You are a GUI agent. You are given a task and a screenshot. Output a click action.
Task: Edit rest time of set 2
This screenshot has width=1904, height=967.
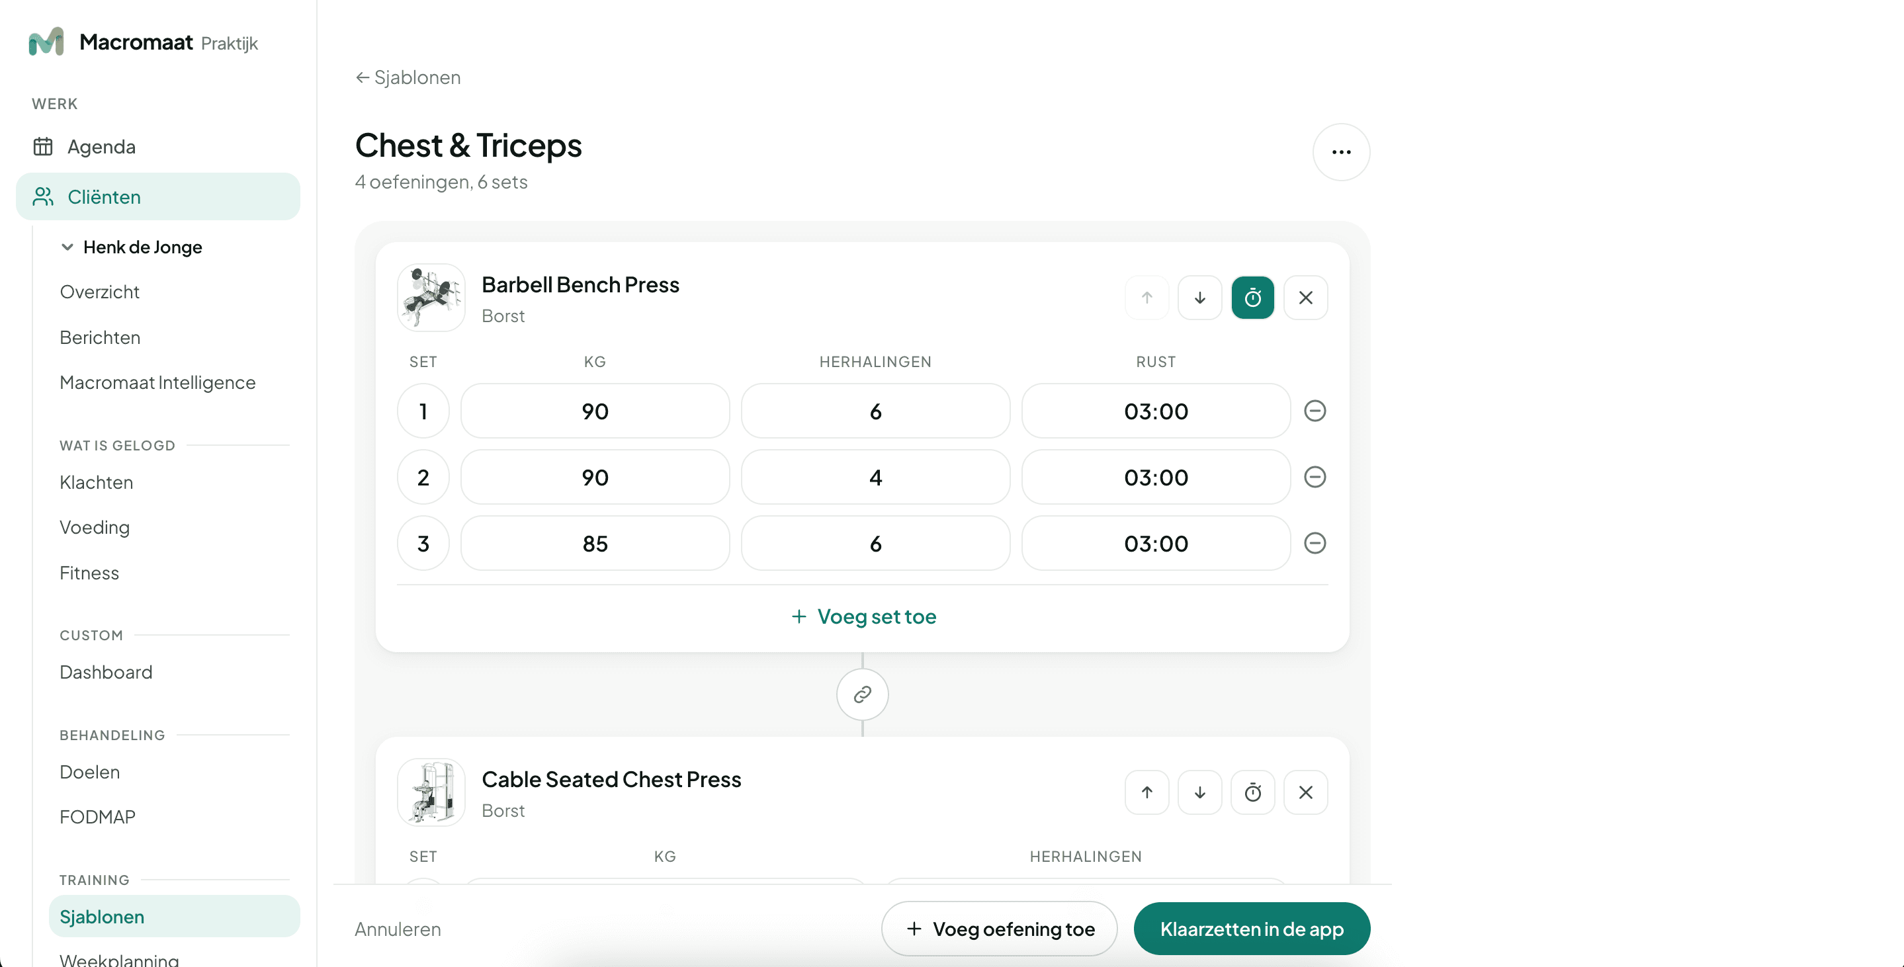1155,478
